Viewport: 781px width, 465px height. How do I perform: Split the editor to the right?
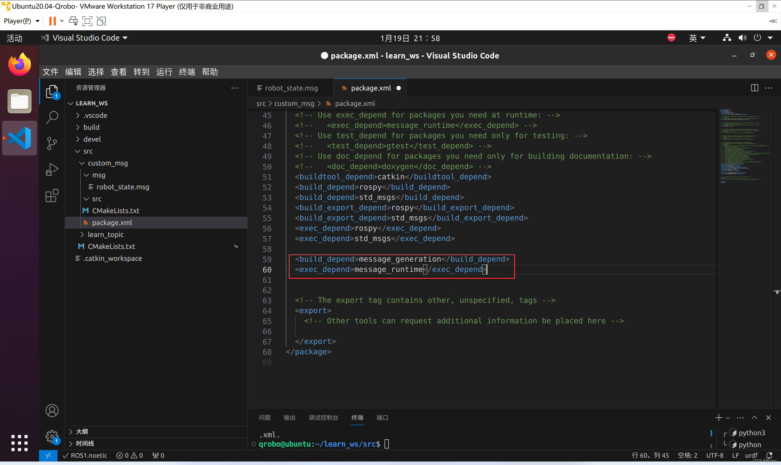click(x=754, y=88)
